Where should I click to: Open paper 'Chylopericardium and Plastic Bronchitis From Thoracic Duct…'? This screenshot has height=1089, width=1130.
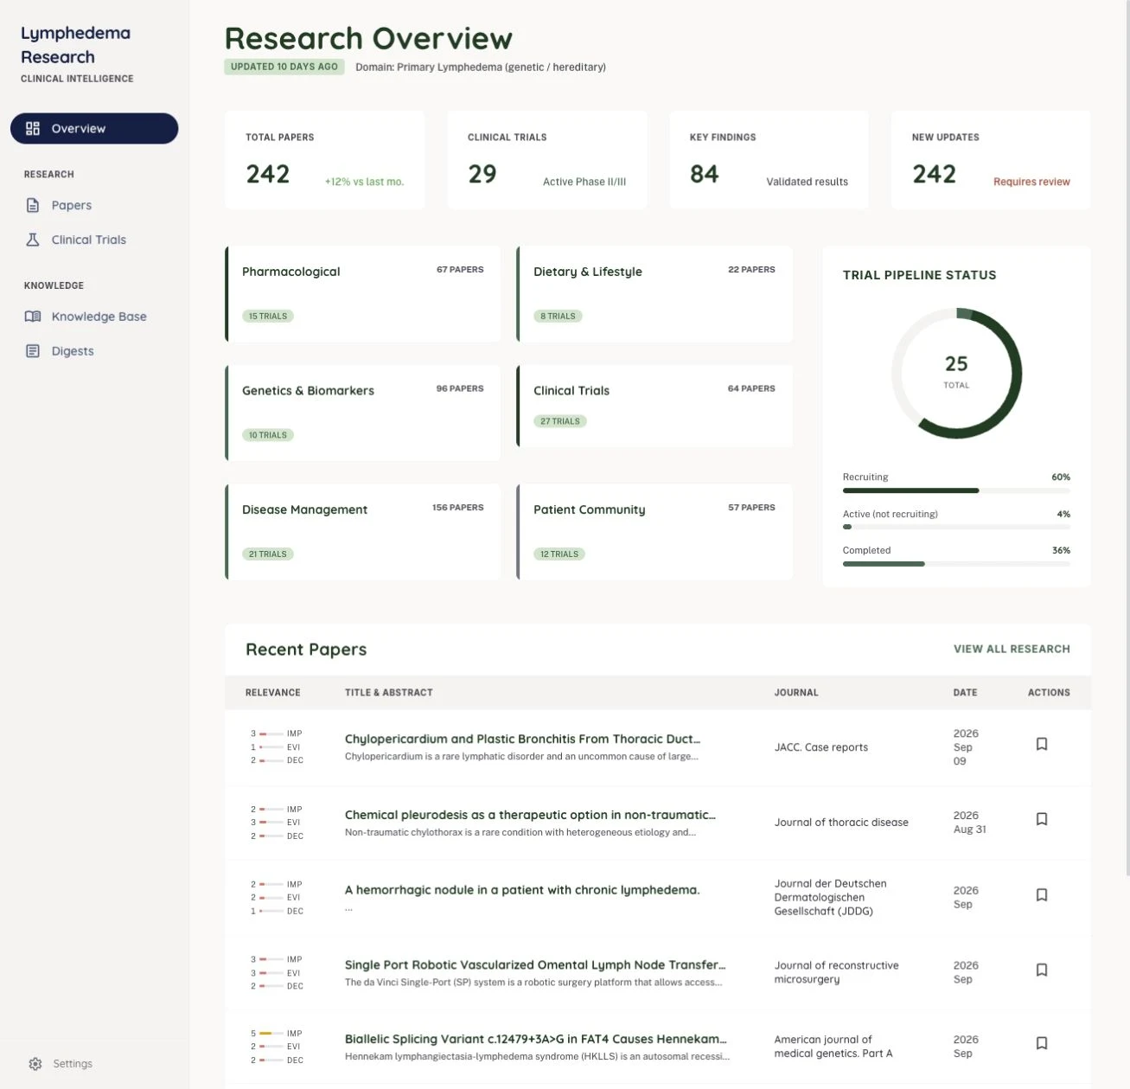coord(522,739)
